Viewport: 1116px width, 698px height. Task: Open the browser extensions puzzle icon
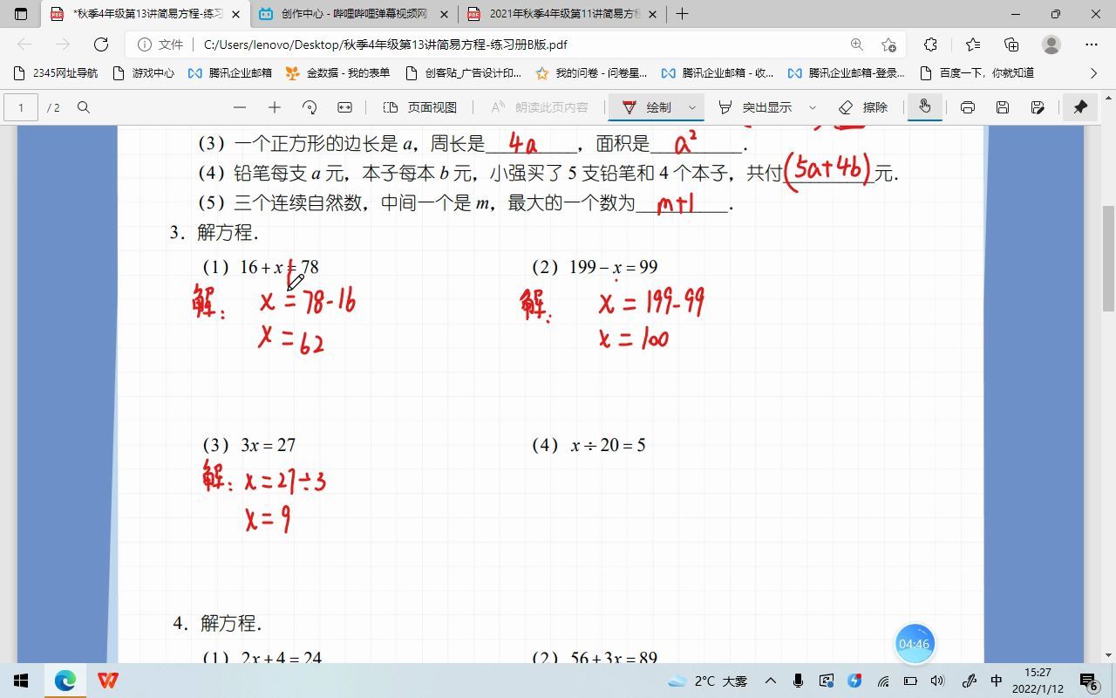[930, 44]
